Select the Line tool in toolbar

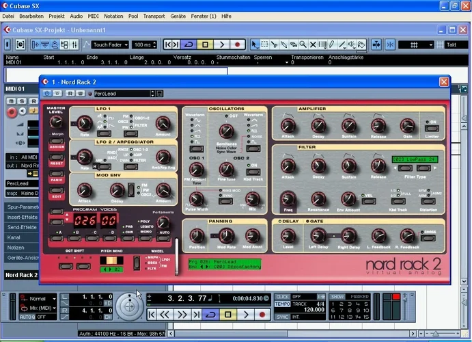[x=342, y=44]
